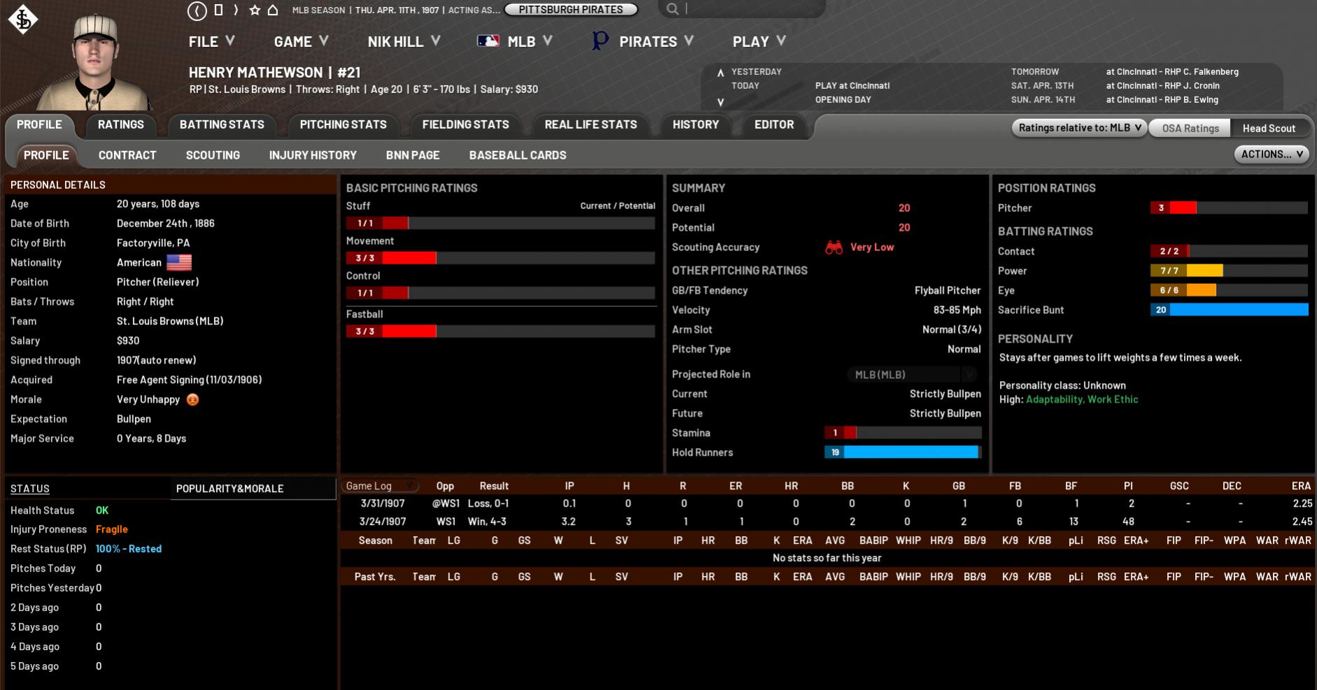Screen dimensions: 1317x690
Task: Click the St. Louis Browns team logo
Action: [x=22, y=19]
